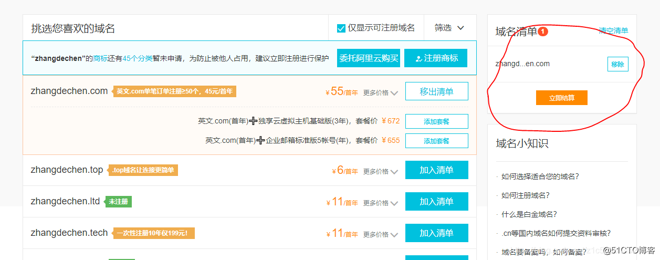Open .cn等国内域名如何提交资料审核? link
Screen dimensions: 660x260
tap(556, 233)
